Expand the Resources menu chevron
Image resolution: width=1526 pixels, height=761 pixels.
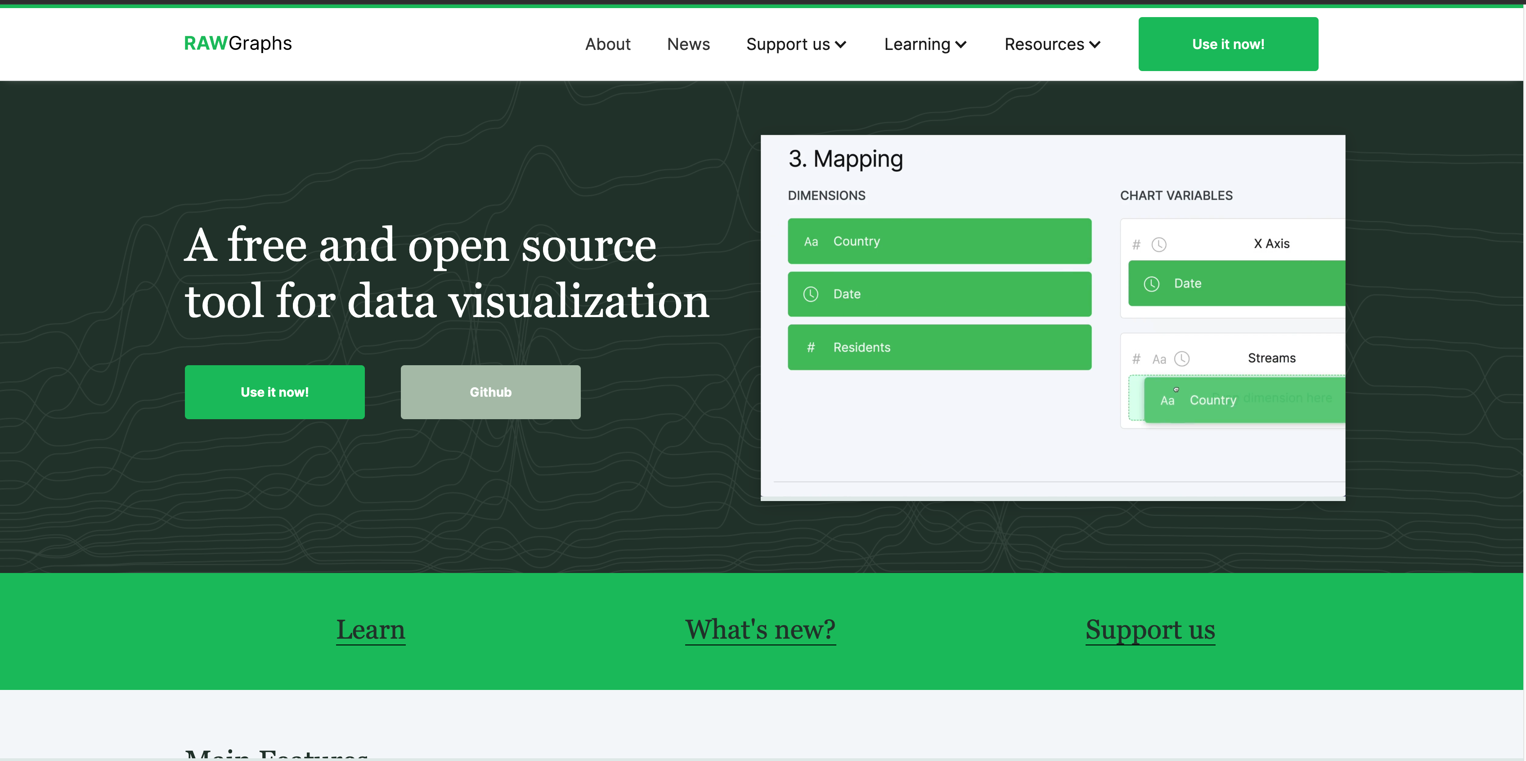(x=1094, y=45)
